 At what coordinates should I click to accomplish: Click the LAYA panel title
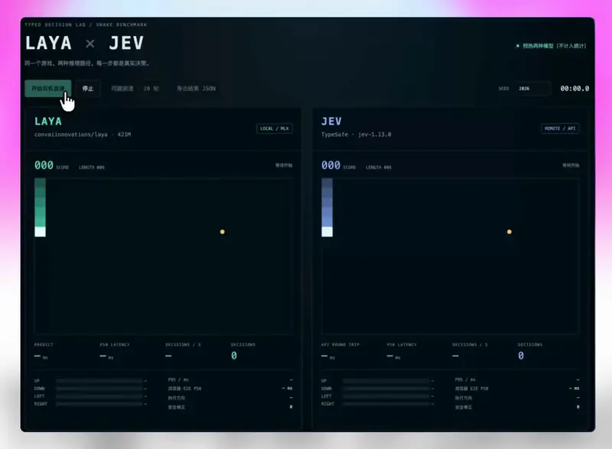(48, 122)
